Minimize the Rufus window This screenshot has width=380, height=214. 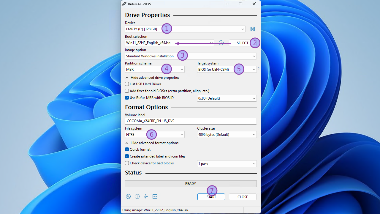click(x=227, y=4)
